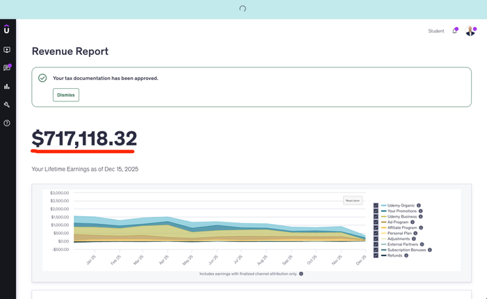This screenshot has height=299, width=487.
Task: Click the Affiliate Program orange legend swatch
Action: (x=383, y=227)
